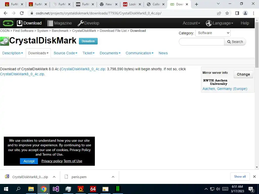Open the Help page link
The width and height of the screenshot is (259, 194).
coord(245,23)
